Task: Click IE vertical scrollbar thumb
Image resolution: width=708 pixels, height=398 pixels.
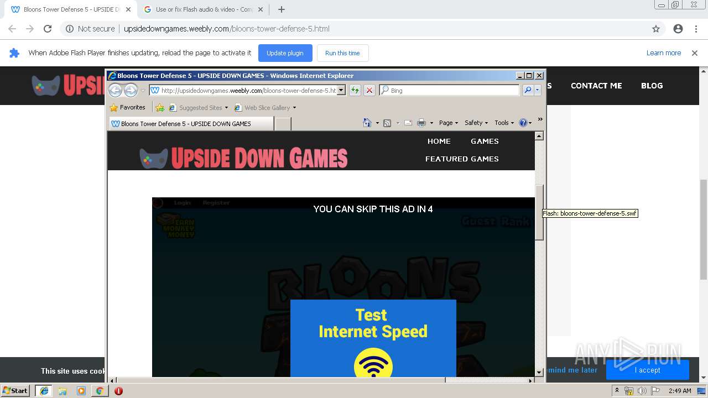Action: click(x=539, y=212)
